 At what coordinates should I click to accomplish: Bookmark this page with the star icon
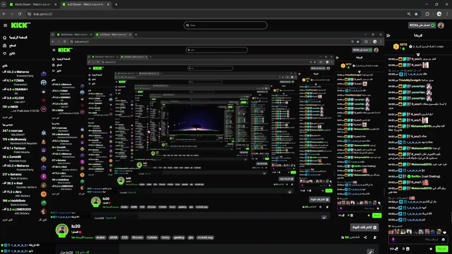[416, 14]
